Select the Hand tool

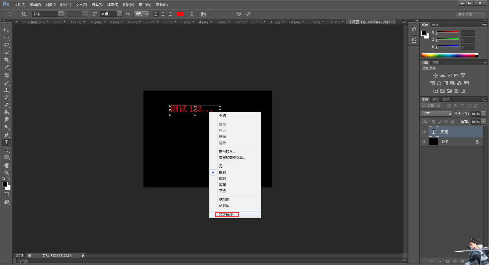7,165
